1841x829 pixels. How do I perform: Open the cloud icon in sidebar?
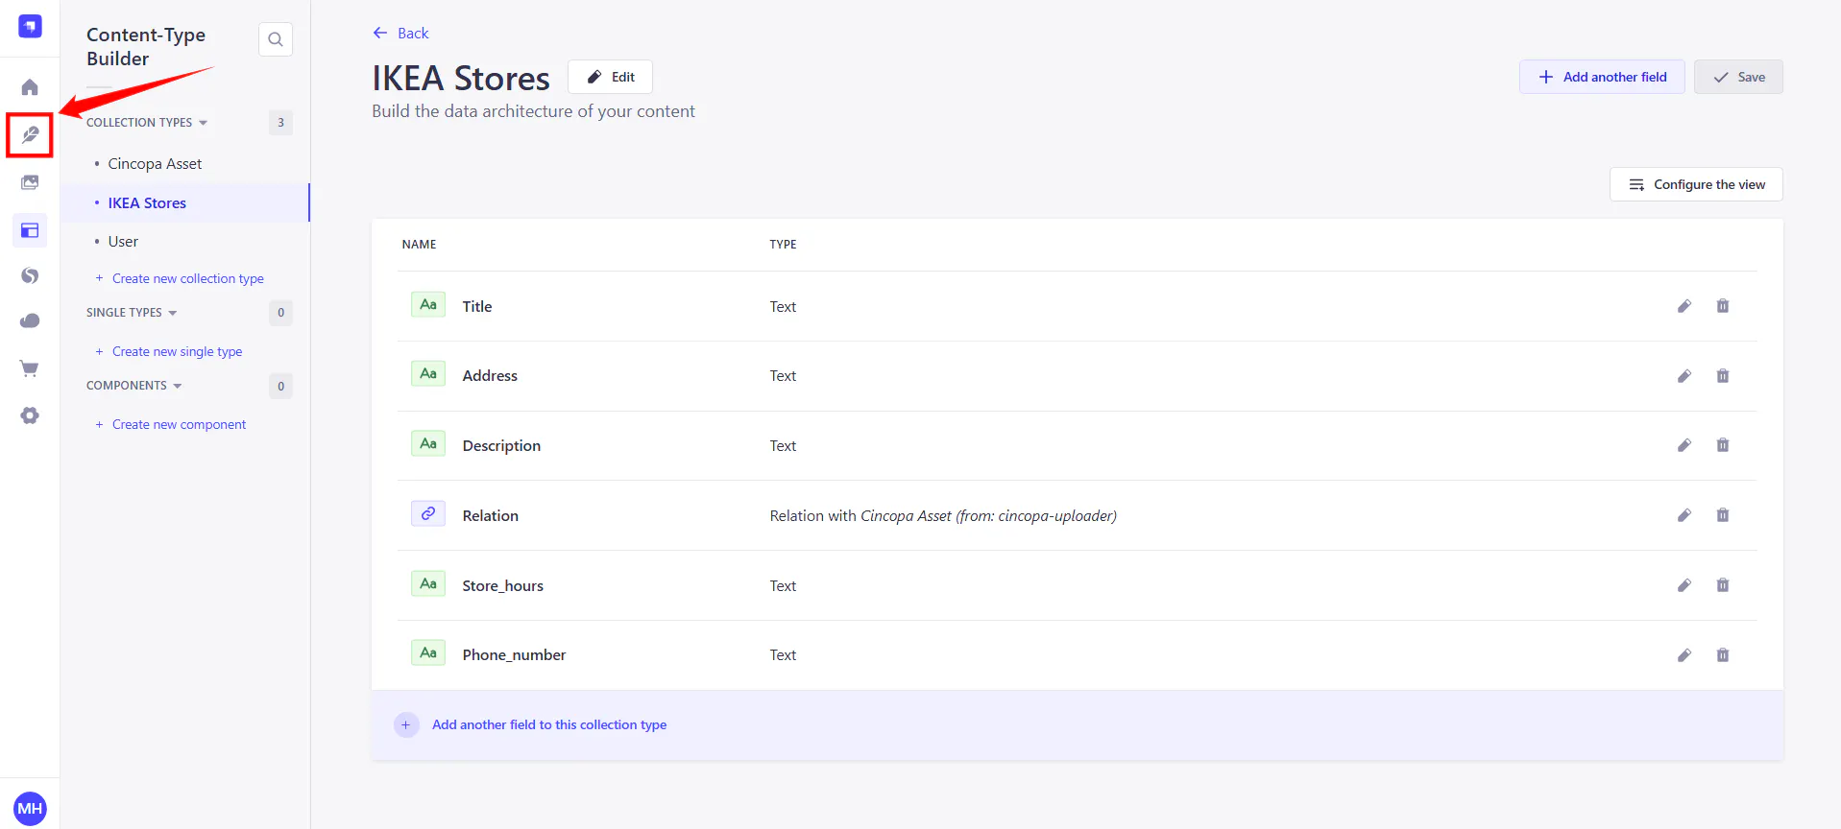pyautogui.click(x=30, y=321)
